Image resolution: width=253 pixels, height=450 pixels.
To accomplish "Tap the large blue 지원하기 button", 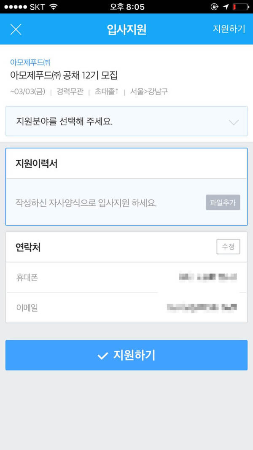I will [x=126, y=355].
